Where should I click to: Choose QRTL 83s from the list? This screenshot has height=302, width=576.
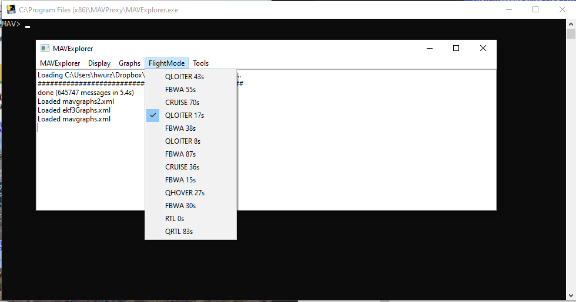coord(179,232)
